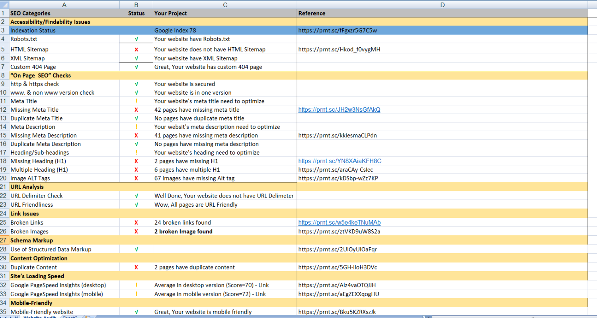The width and height of the screenshot is (597, 318).
Task: Select column C header
Action: pos(225,4)
